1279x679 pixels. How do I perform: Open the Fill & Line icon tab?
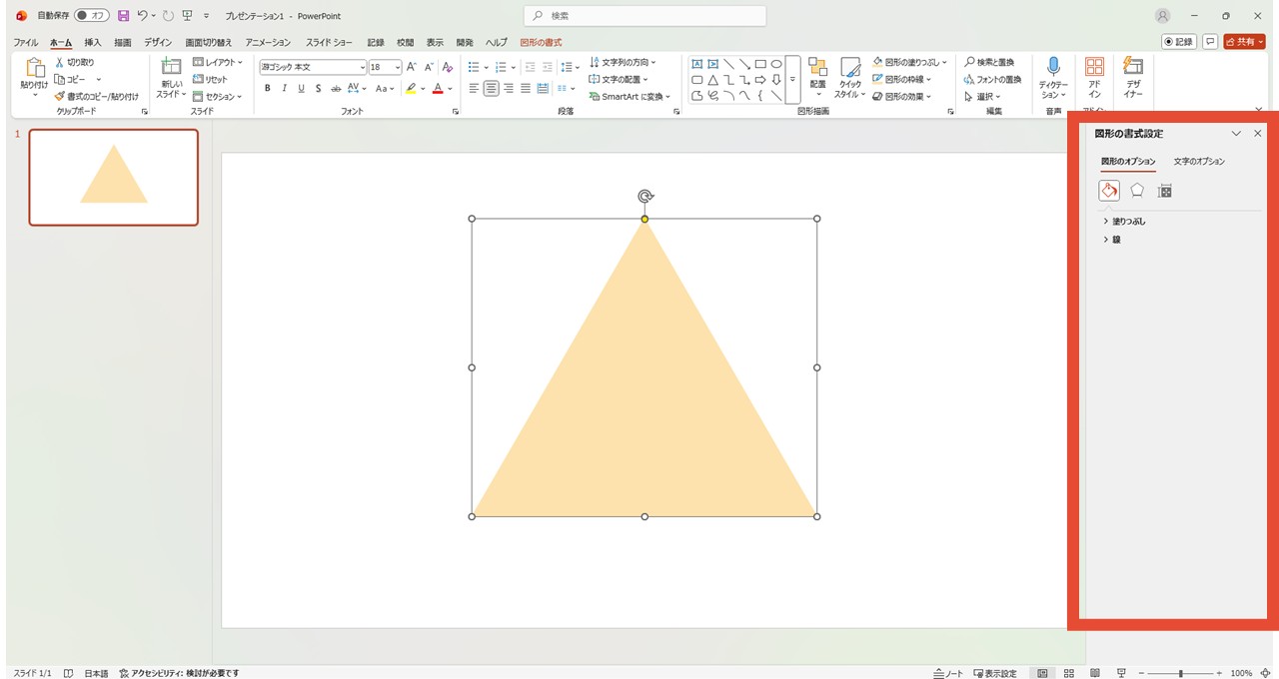pos(1109,191)
